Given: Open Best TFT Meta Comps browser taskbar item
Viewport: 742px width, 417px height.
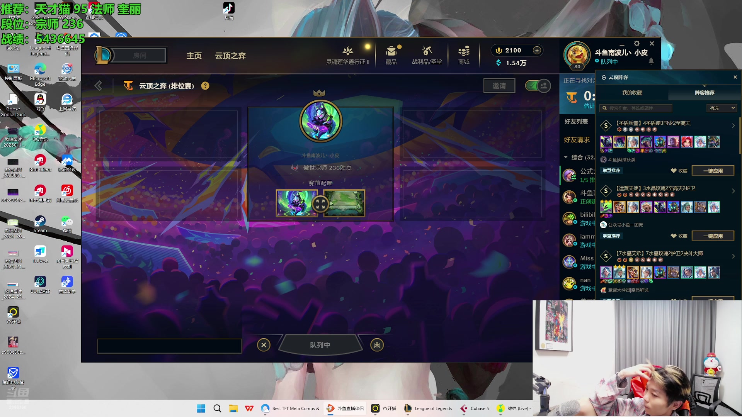Looking at the screenshot, I should pos(290,409).
